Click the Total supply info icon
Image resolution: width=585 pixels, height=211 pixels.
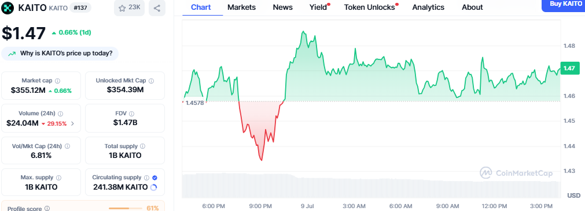[142, 146]
